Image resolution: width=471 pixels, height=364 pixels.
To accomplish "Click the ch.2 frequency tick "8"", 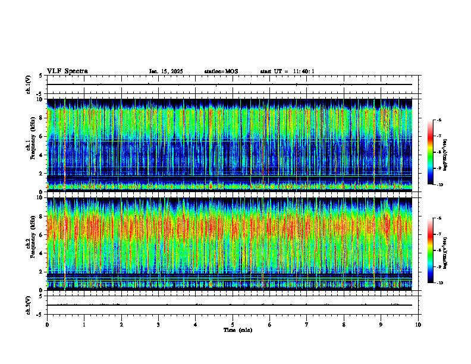I will [x=41, y=216].
